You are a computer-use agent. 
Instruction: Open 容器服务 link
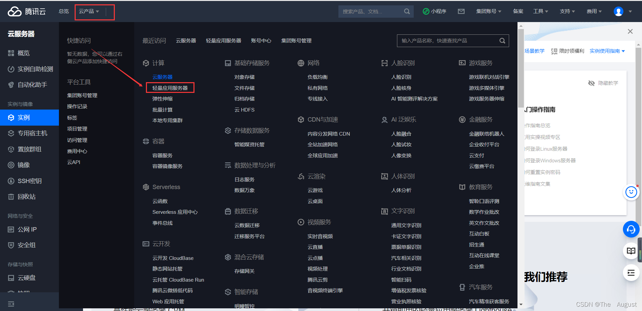click(x=162, y=156)
